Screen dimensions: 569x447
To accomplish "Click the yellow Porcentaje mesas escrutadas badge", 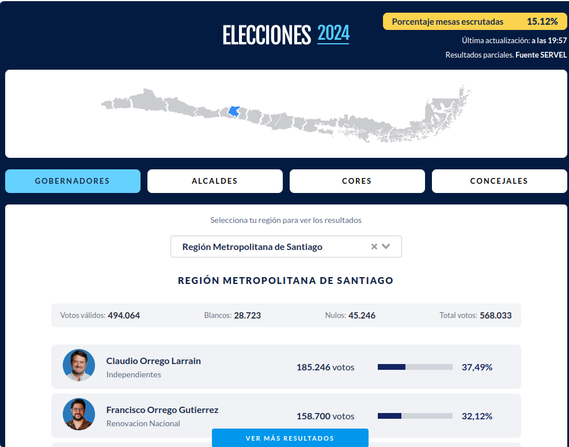I will point(476,21).
